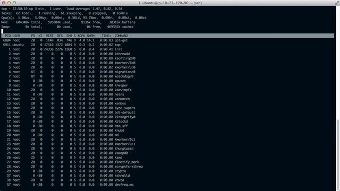The image size is (340, 191).
Task: Click the kworker/u:1 process name
Action: coord(125,144)
